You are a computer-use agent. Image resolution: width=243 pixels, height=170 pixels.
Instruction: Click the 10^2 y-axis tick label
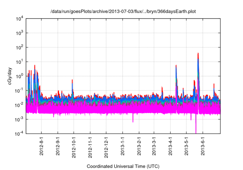coord(20,47)
